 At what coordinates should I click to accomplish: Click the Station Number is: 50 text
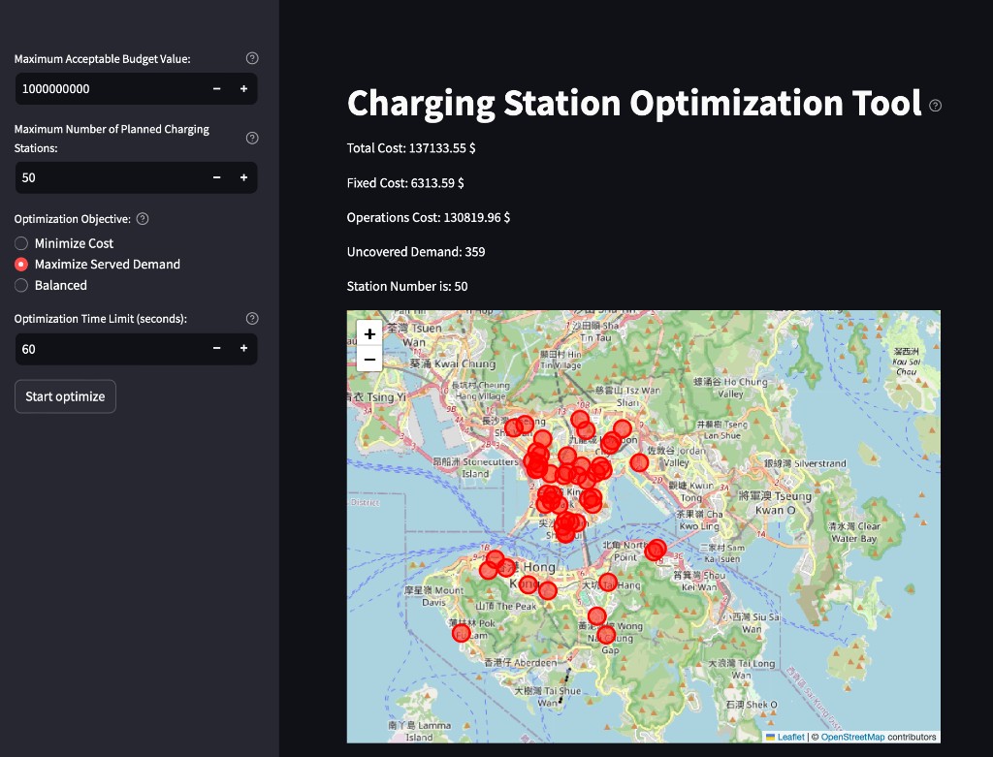tap(407, 286)
